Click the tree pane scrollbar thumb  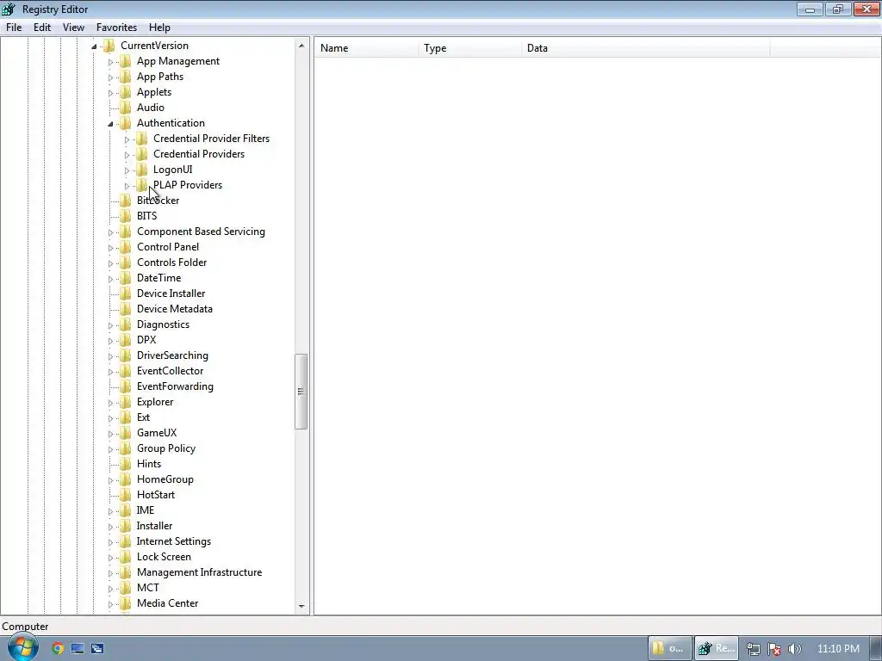click(x=301, y=392)
